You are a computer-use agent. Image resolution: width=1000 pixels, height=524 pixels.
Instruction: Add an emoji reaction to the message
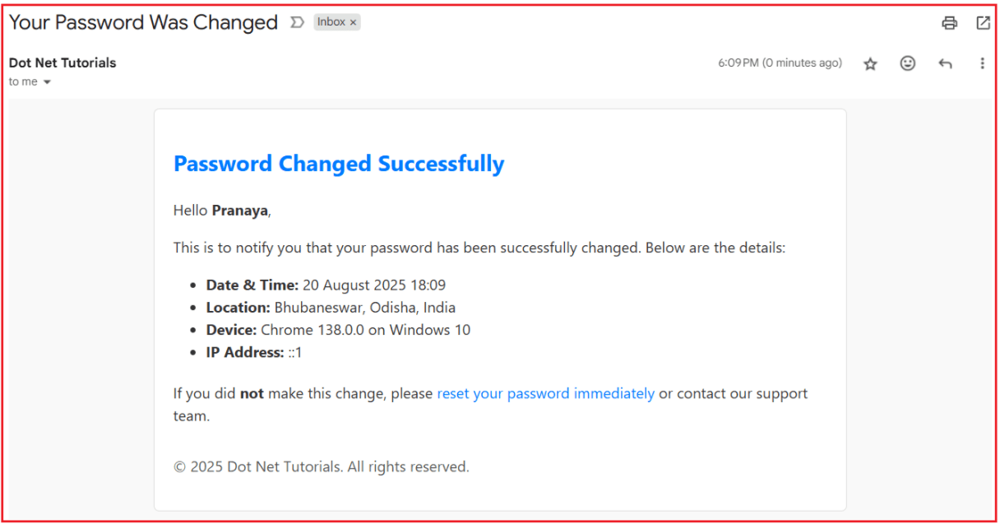[907, 63]
